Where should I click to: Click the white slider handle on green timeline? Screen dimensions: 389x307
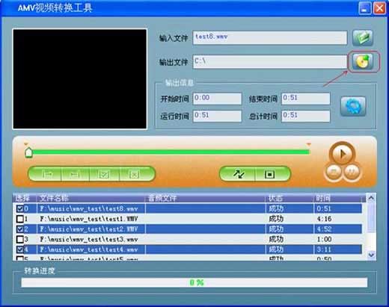point(29,152)
